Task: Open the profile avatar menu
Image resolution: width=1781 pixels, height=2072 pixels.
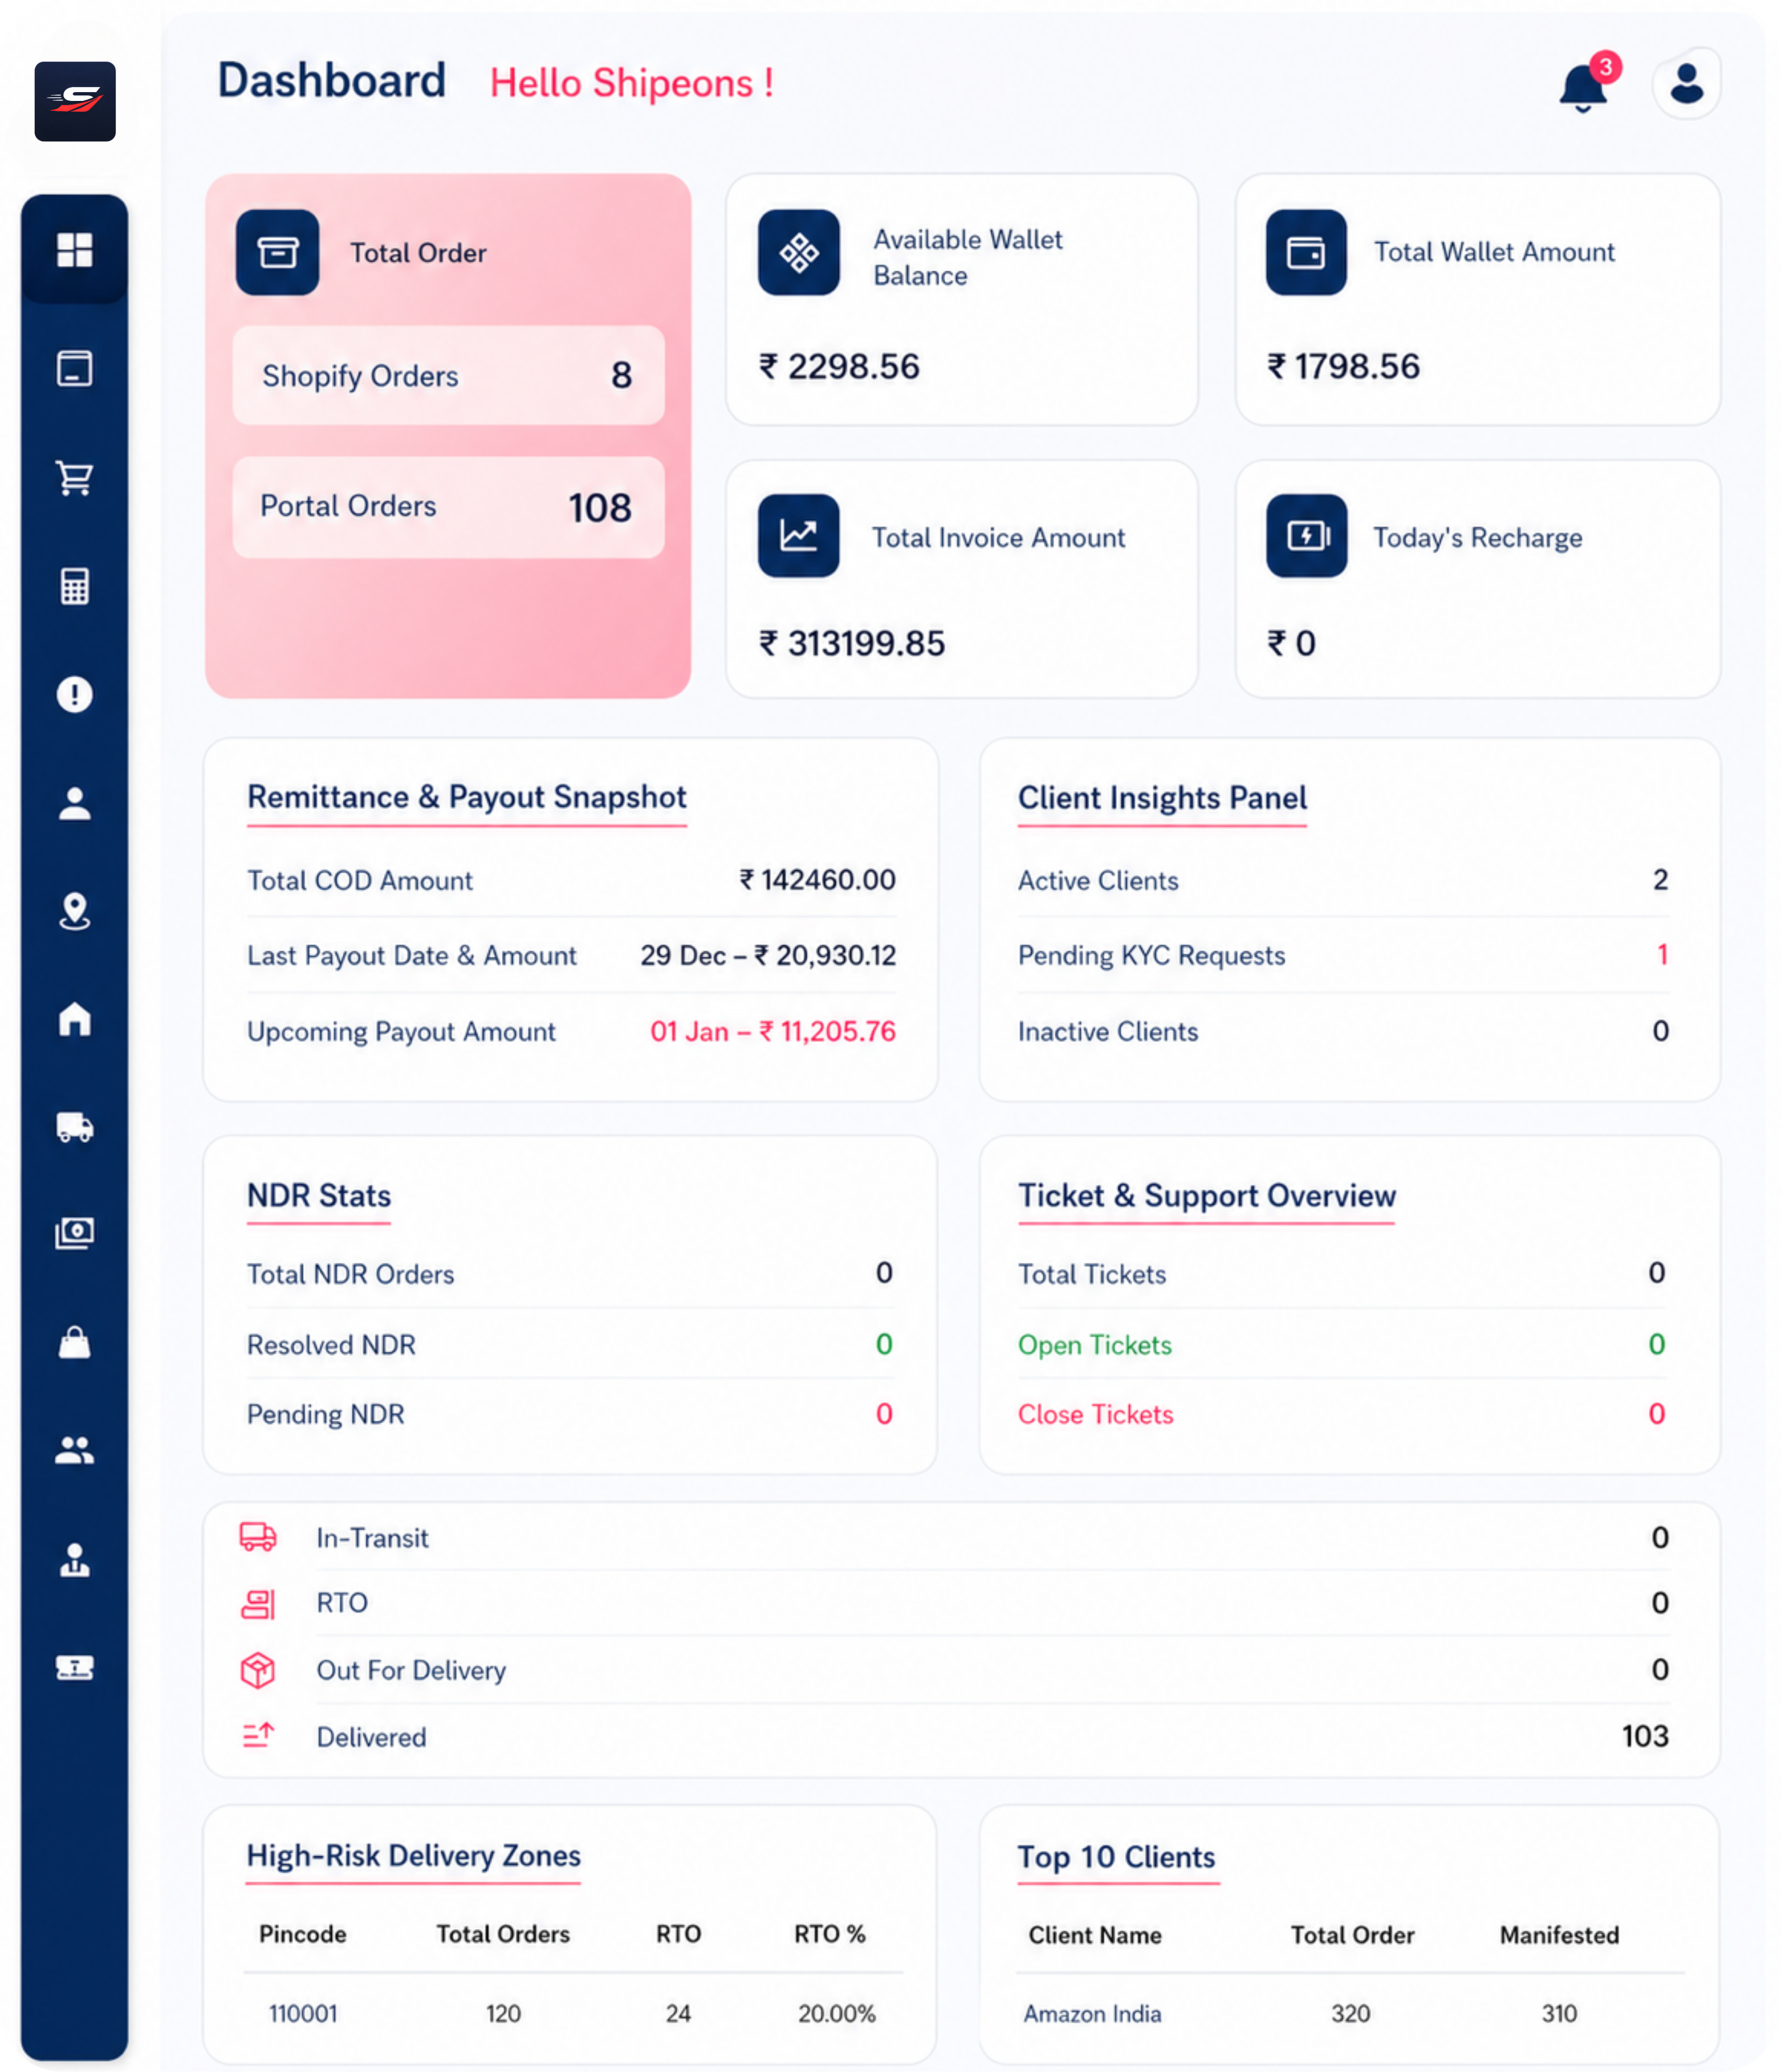Action: (1686, 84)
